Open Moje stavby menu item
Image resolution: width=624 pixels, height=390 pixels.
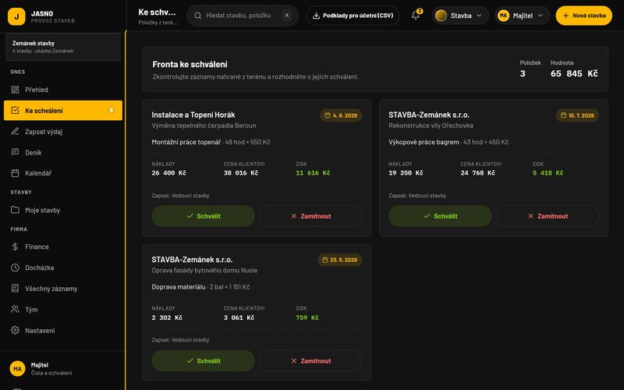63,210
